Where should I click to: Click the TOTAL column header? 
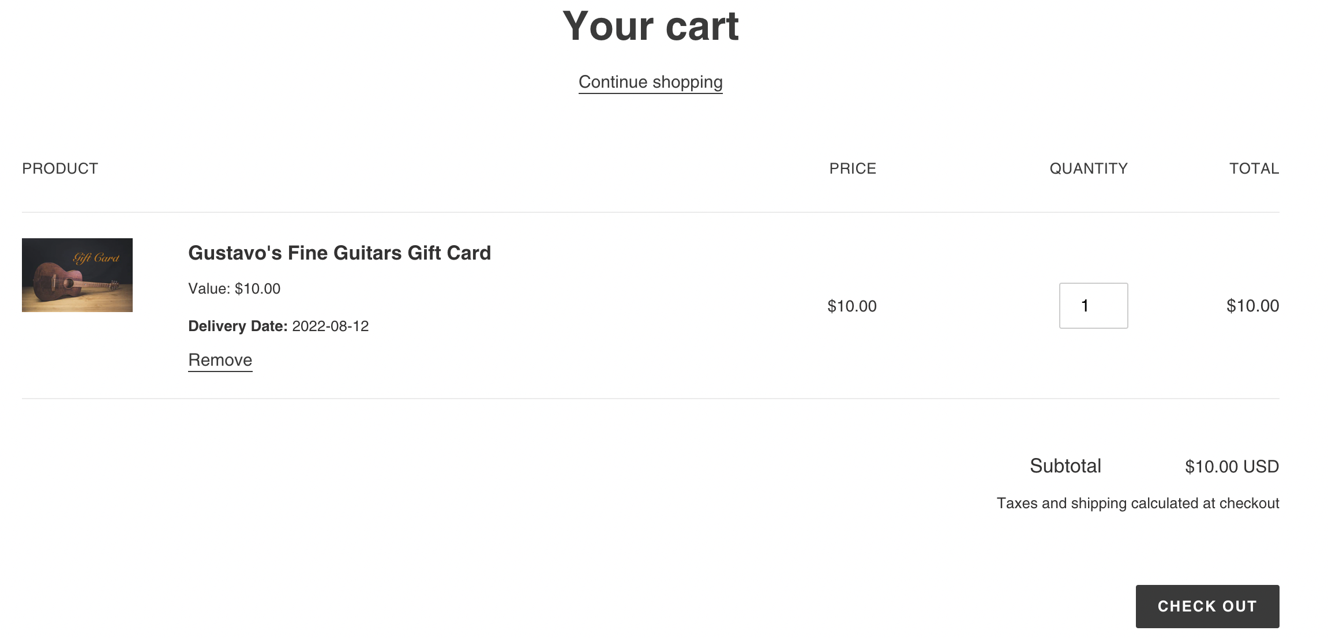[x=1254, y=168]
